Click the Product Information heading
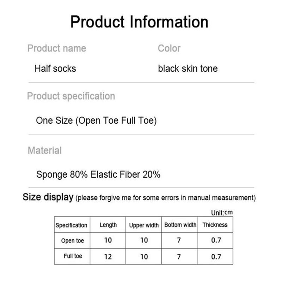The width and height of the screenshot is (282, 282). [139, 22]
